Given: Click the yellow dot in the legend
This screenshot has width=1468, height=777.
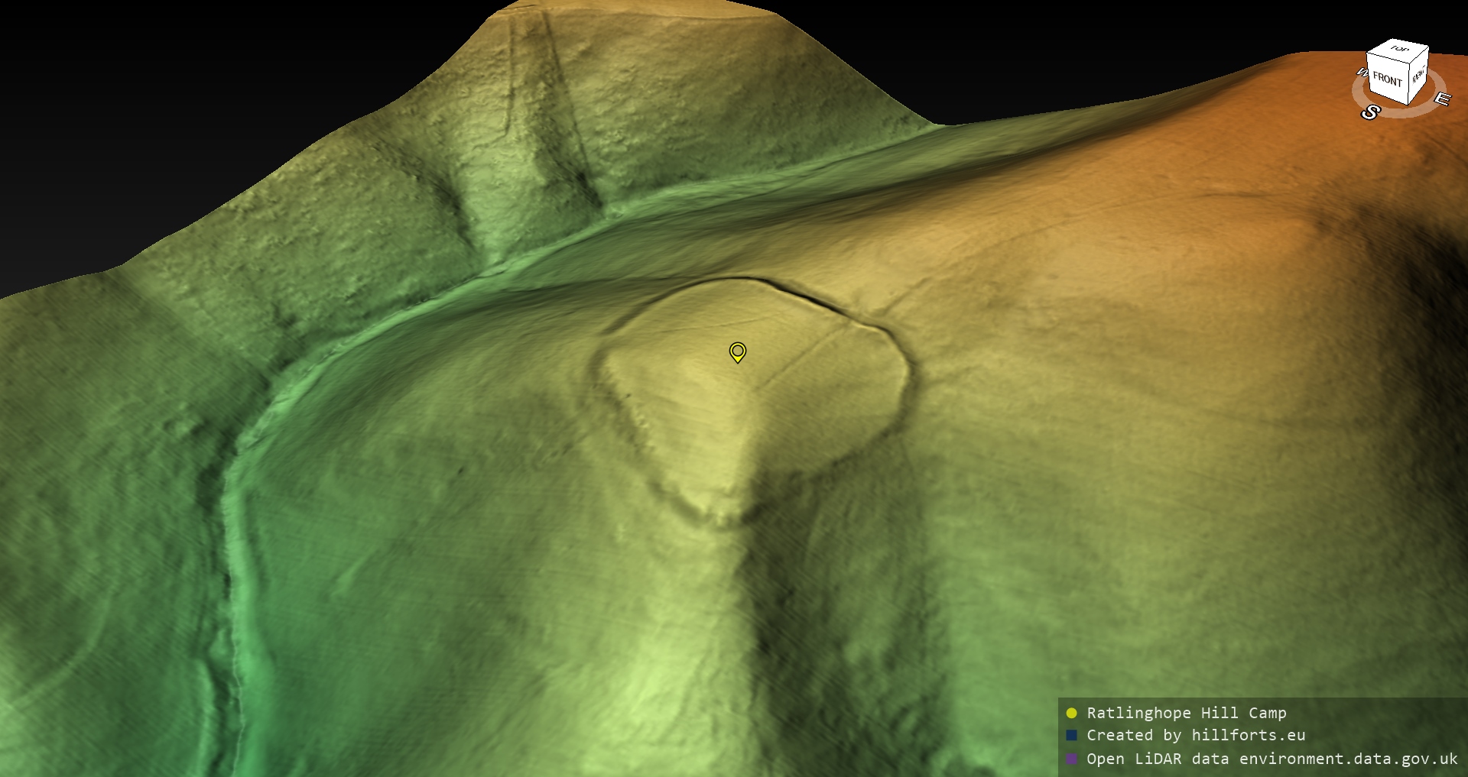Looking at the screenshot, I should [x=1071, y=713].
